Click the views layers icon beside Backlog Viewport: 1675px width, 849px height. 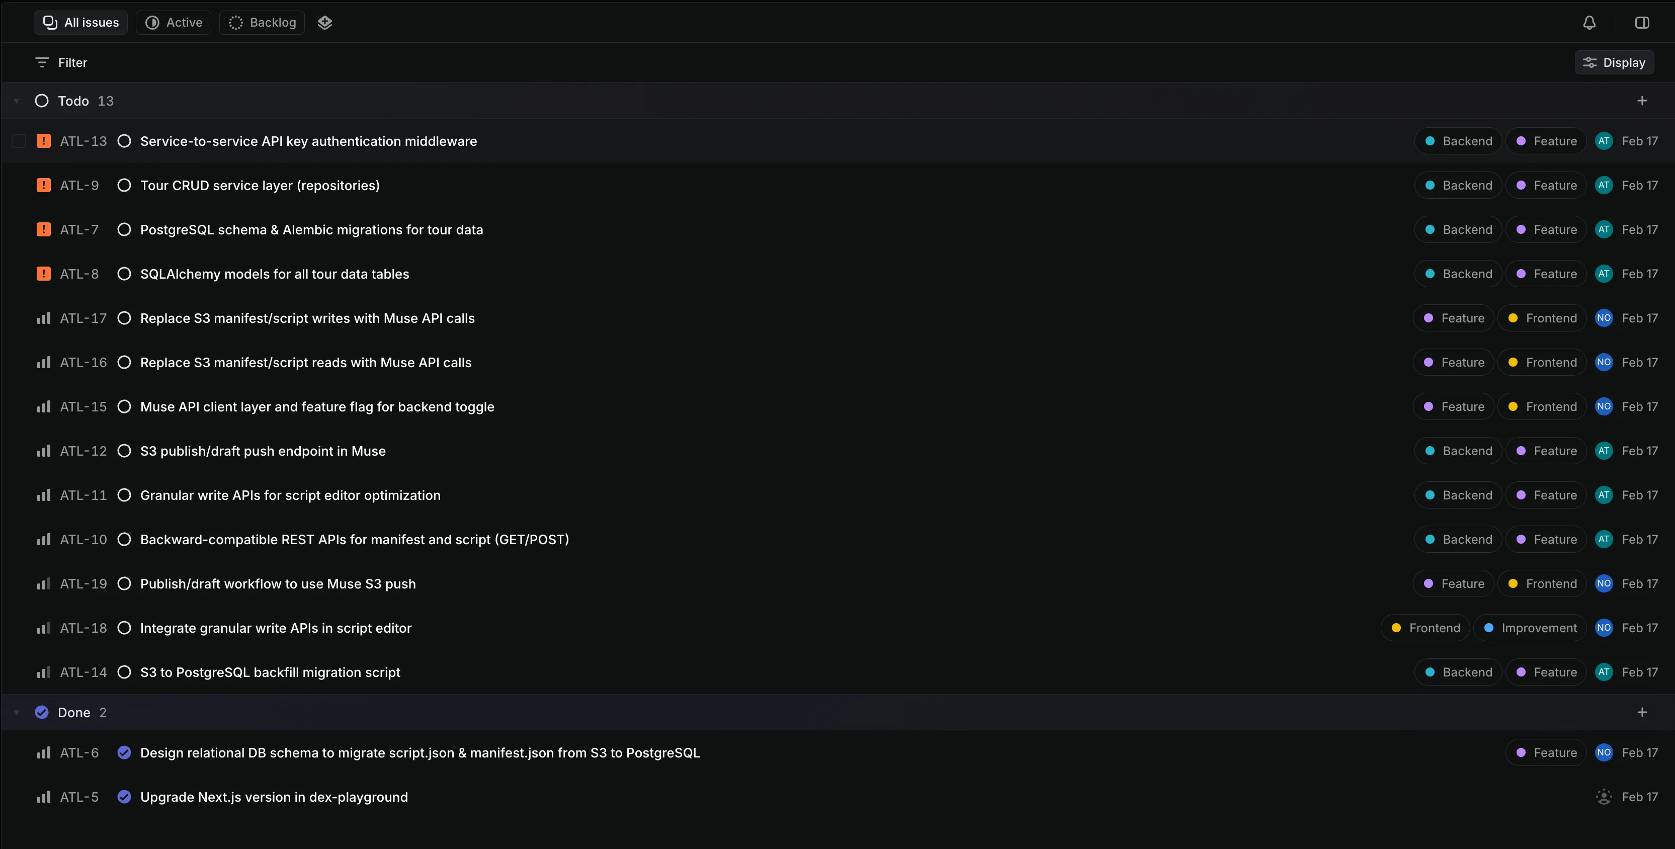(325, 23)
